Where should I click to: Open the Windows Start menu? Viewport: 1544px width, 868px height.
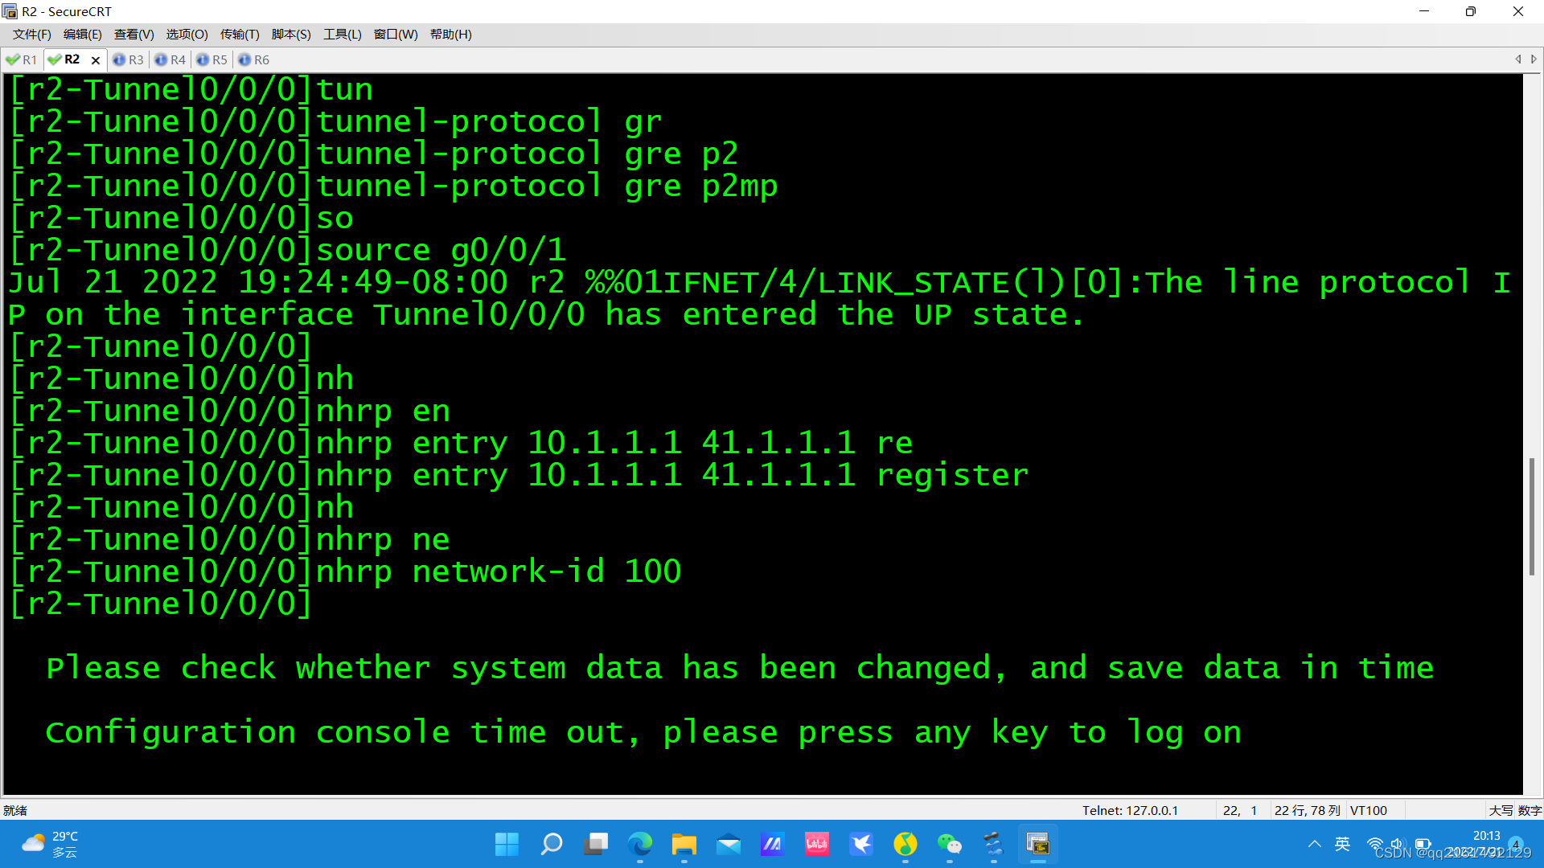coord(507,844)
